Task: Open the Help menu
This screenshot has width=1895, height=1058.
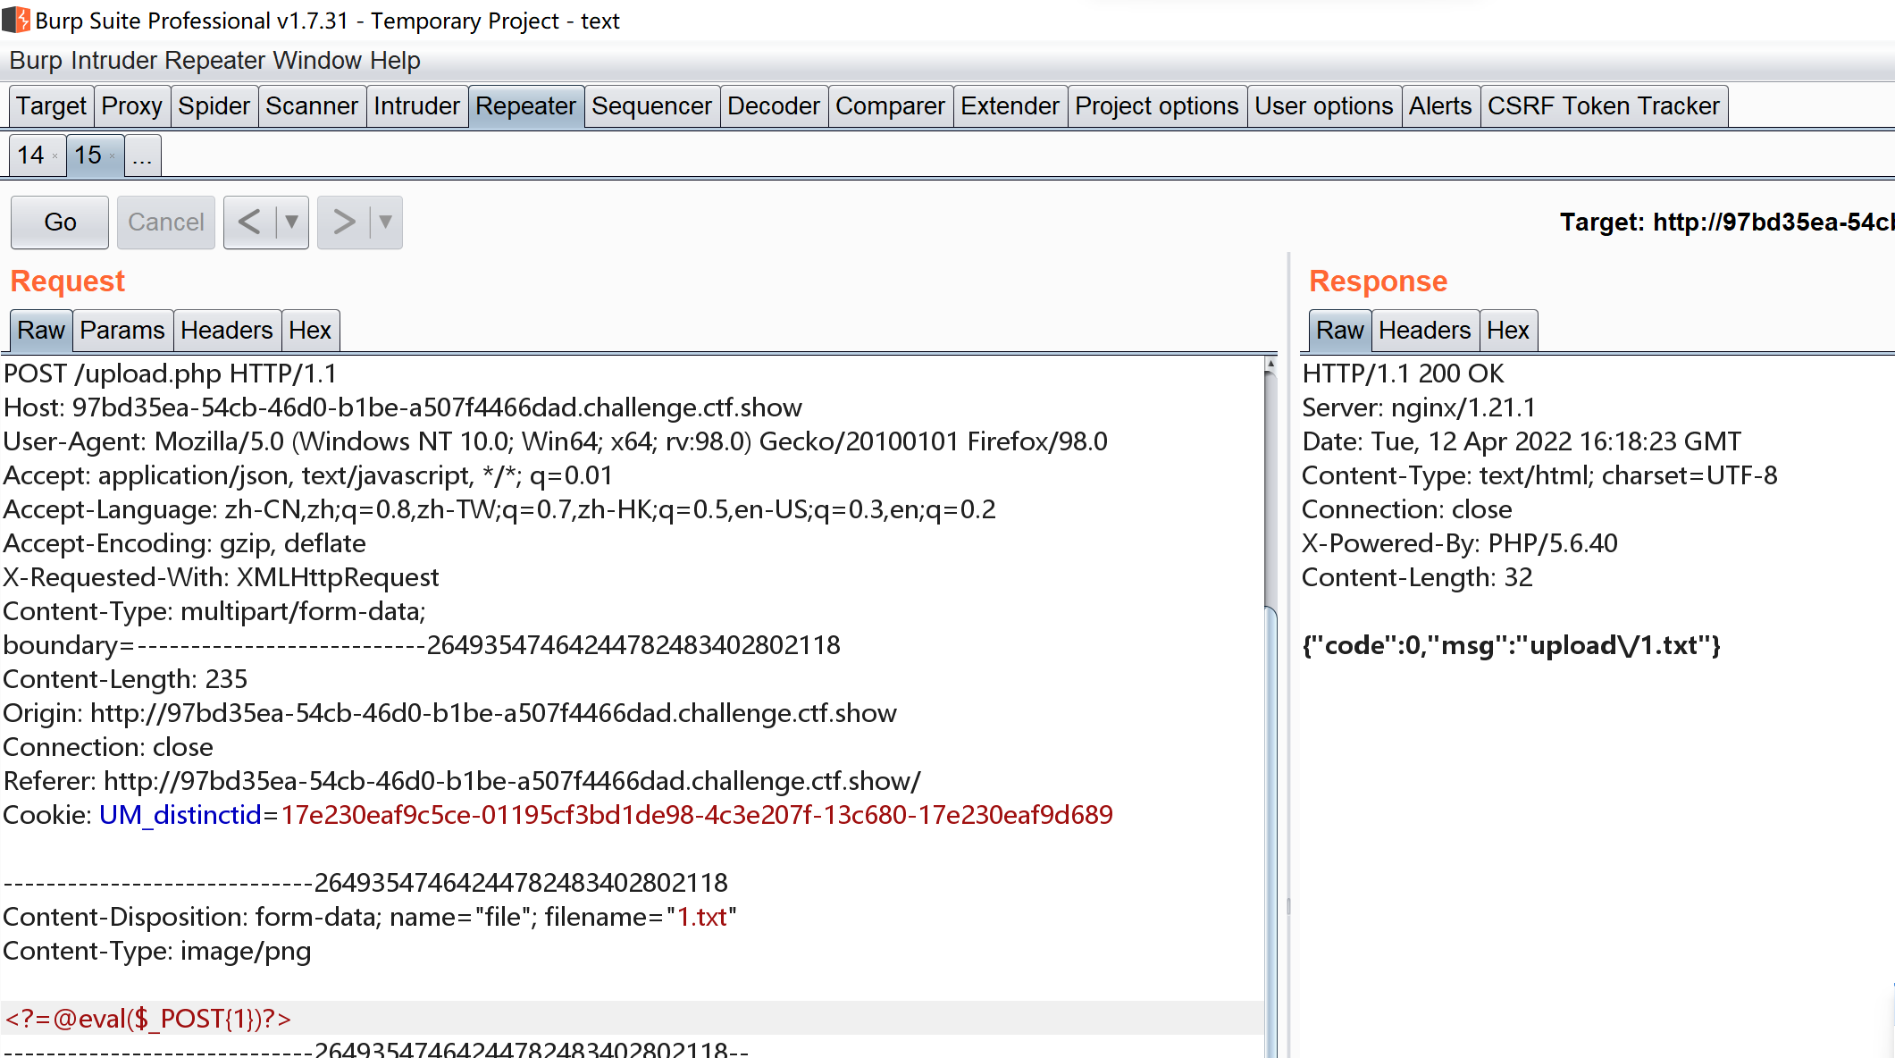Action: point(395,61)
